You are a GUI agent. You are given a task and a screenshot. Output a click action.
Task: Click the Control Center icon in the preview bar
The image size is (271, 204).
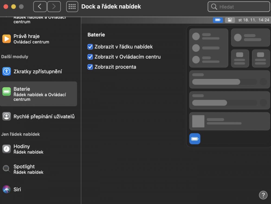(230, 20)
